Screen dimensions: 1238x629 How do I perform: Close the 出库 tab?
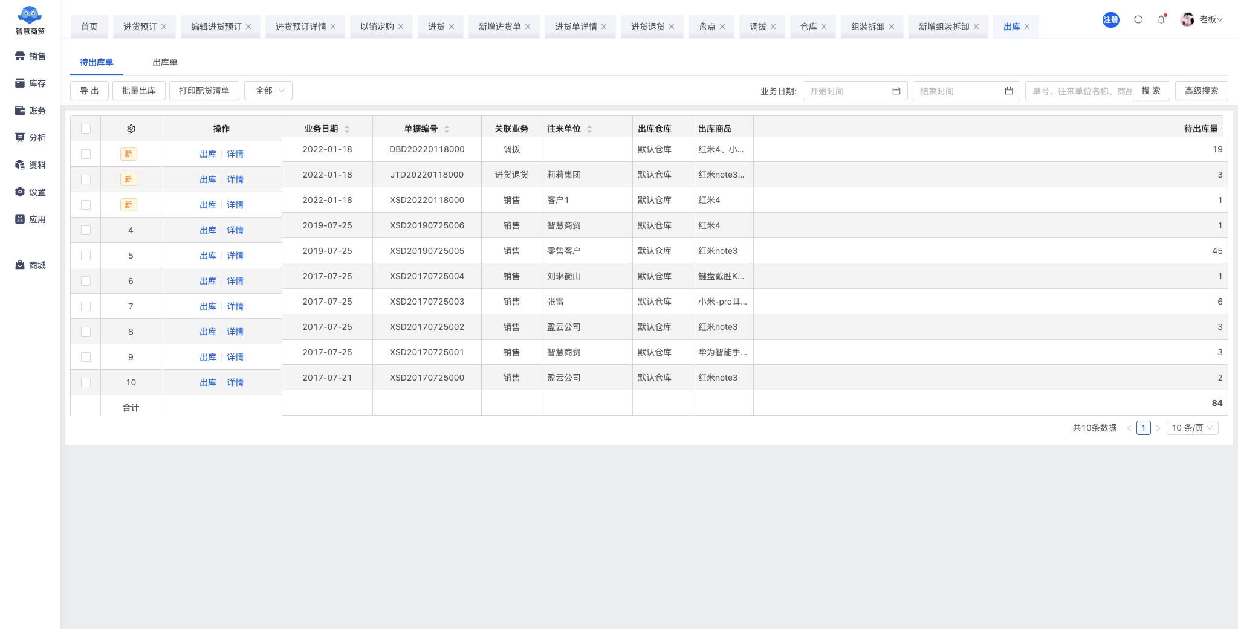coord(1027,27)
